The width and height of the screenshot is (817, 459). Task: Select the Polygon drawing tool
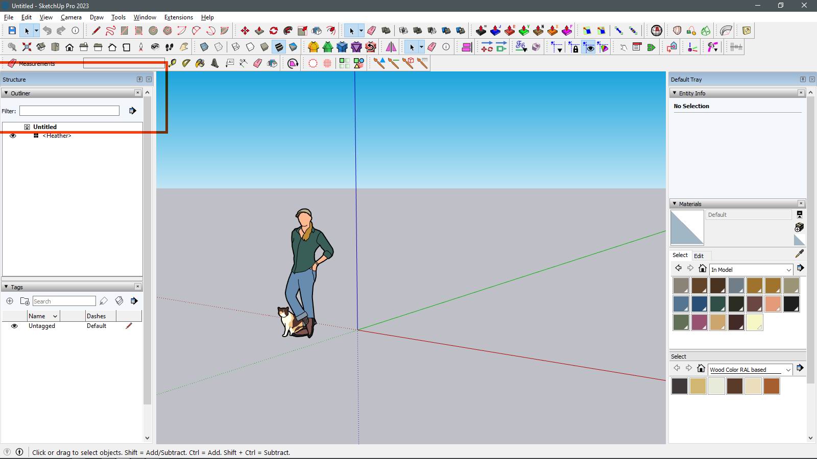[167, 31]
